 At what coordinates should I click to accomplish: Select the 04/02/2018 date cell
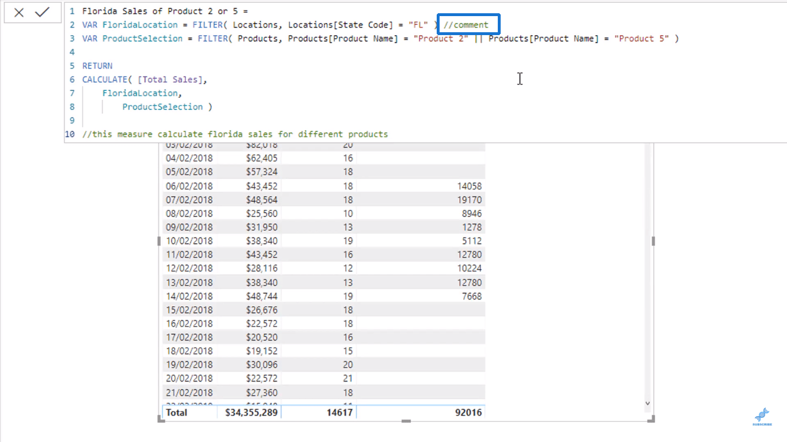(189, 158)
